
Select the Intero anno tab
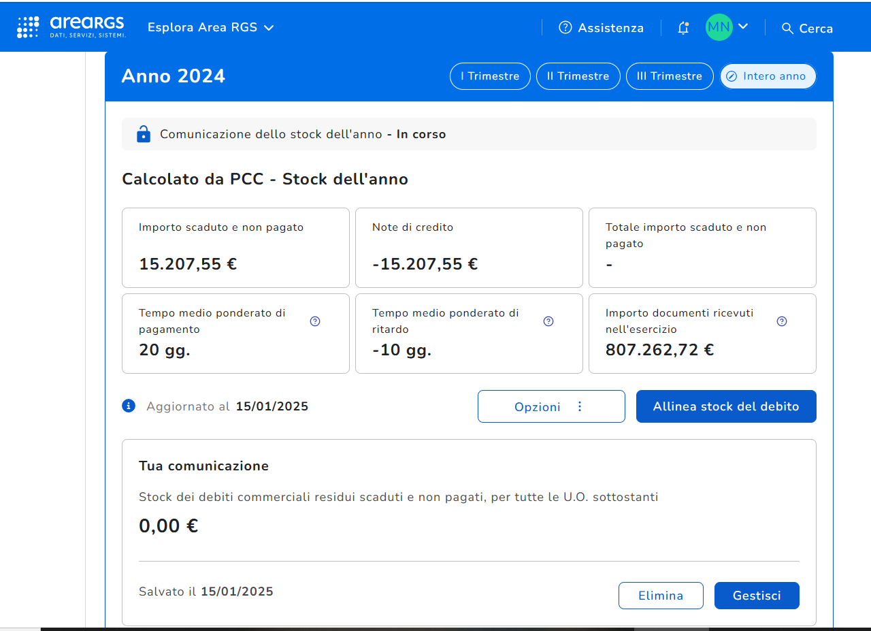click(x=767, y=76)
